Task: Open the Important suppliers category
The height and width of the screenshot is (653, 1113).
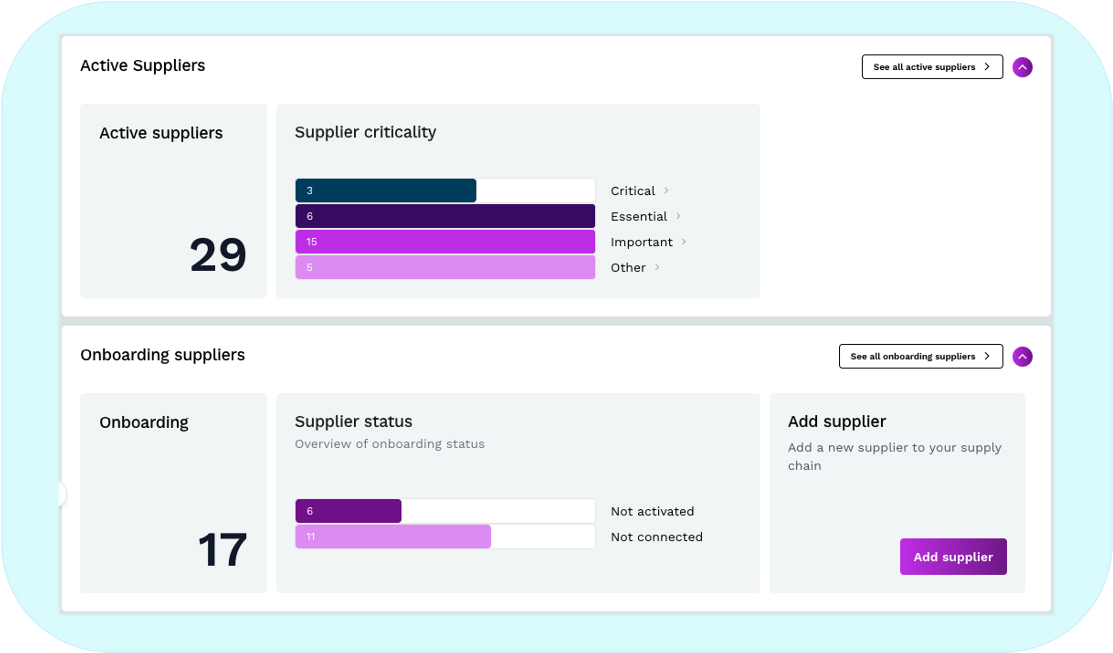Action: pyautogui.click(x=641, y=242)
